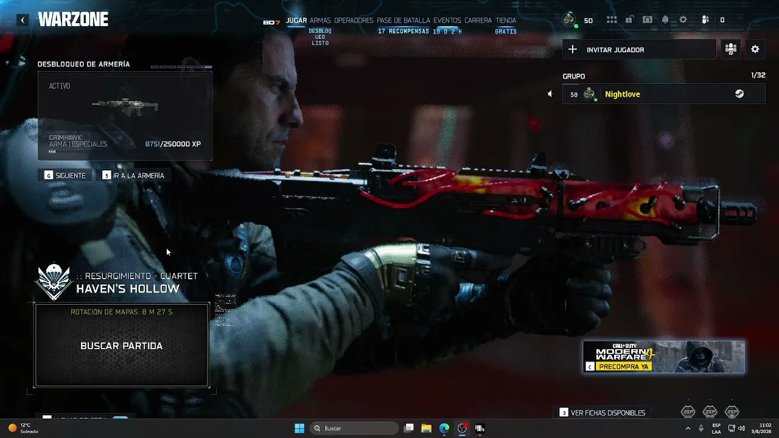This screenshot has height=438, width=779.
Task: Click the SIGUIENTE button under armory unlock
Action: [x=65, y=175]
